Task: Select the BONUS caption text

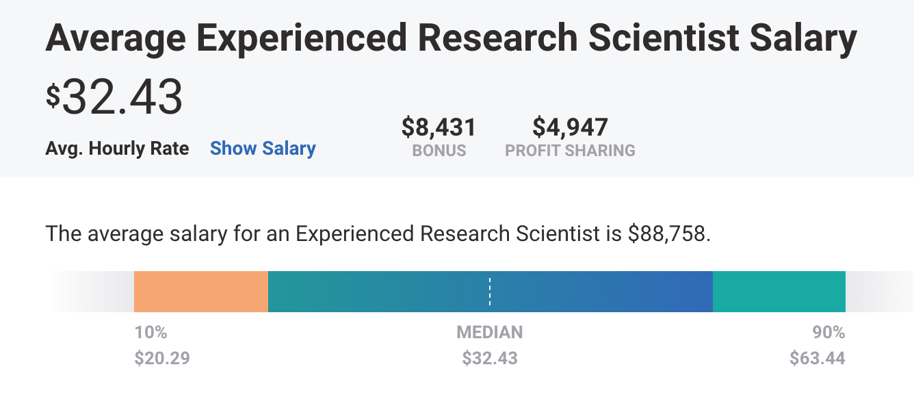Action: pyautogui.click(x=439, y=151)
